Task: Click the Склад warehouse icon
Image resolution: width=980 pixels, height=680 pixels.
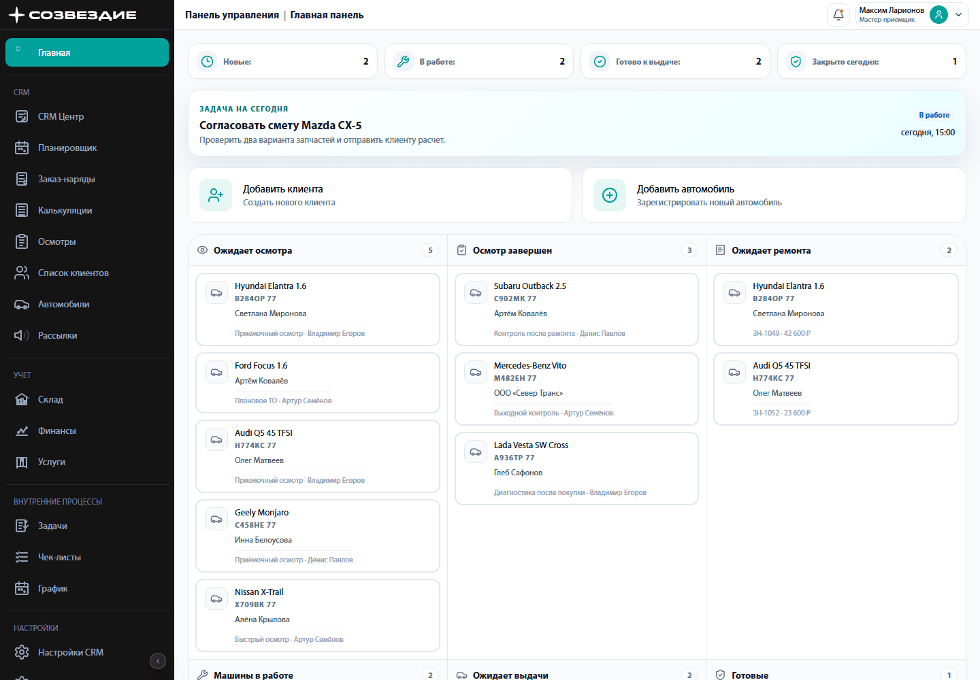Action: [22, 399]
